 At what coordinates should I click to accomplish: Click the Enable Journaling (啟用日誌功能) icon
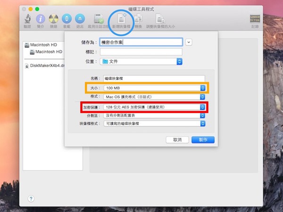[99, 19]
